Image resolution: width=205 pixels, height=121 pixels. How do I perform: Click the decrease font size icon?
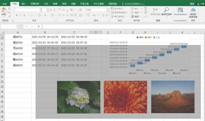pyautogui.click(x=55, y=10)
